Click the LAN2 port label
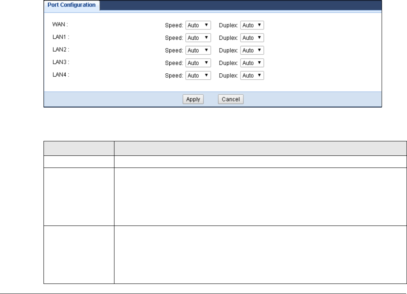 (x=61, y=49)
